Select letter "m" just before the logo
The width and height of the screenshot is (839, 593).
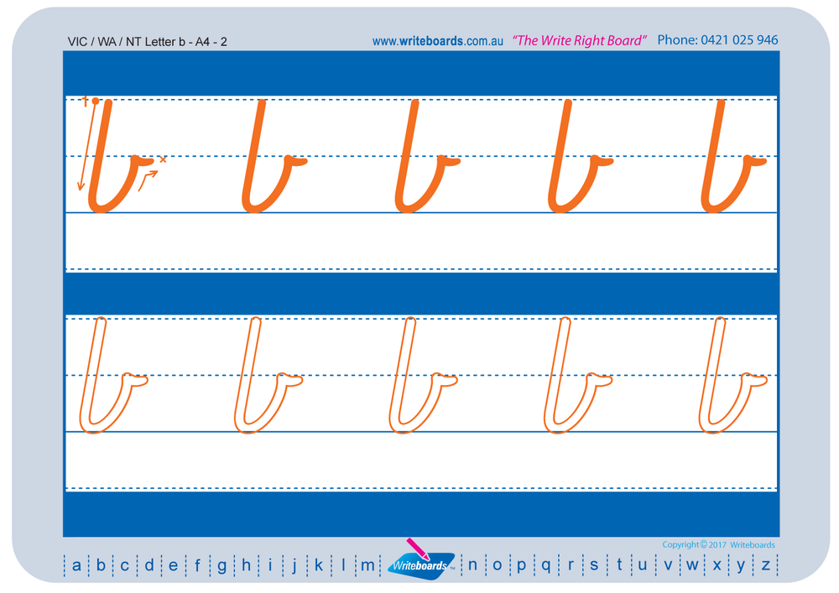367,567
